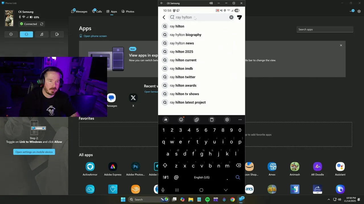This screenshot has height=204, width=364.
Task: Switch to the Photos tab
Action: click(x=128, y=12)
